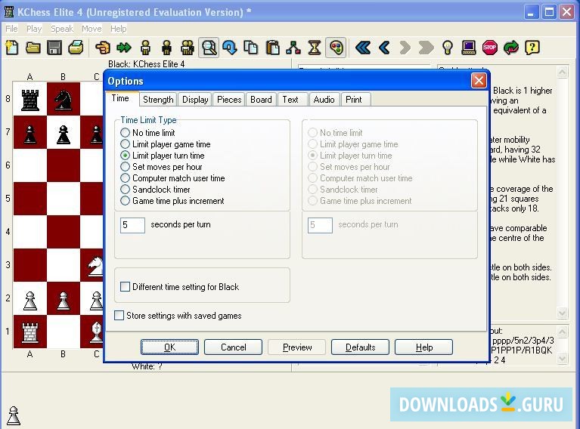This screenshot has height=429, width=580.
Task: Switch to the Strength tab
Action: coord(158,100)
